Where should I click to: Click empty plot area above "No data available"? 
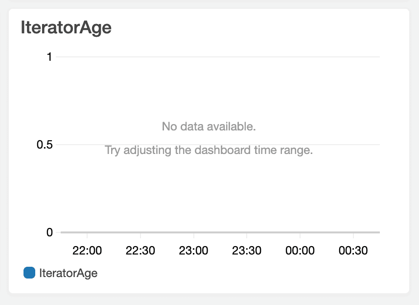pos(220,88)
